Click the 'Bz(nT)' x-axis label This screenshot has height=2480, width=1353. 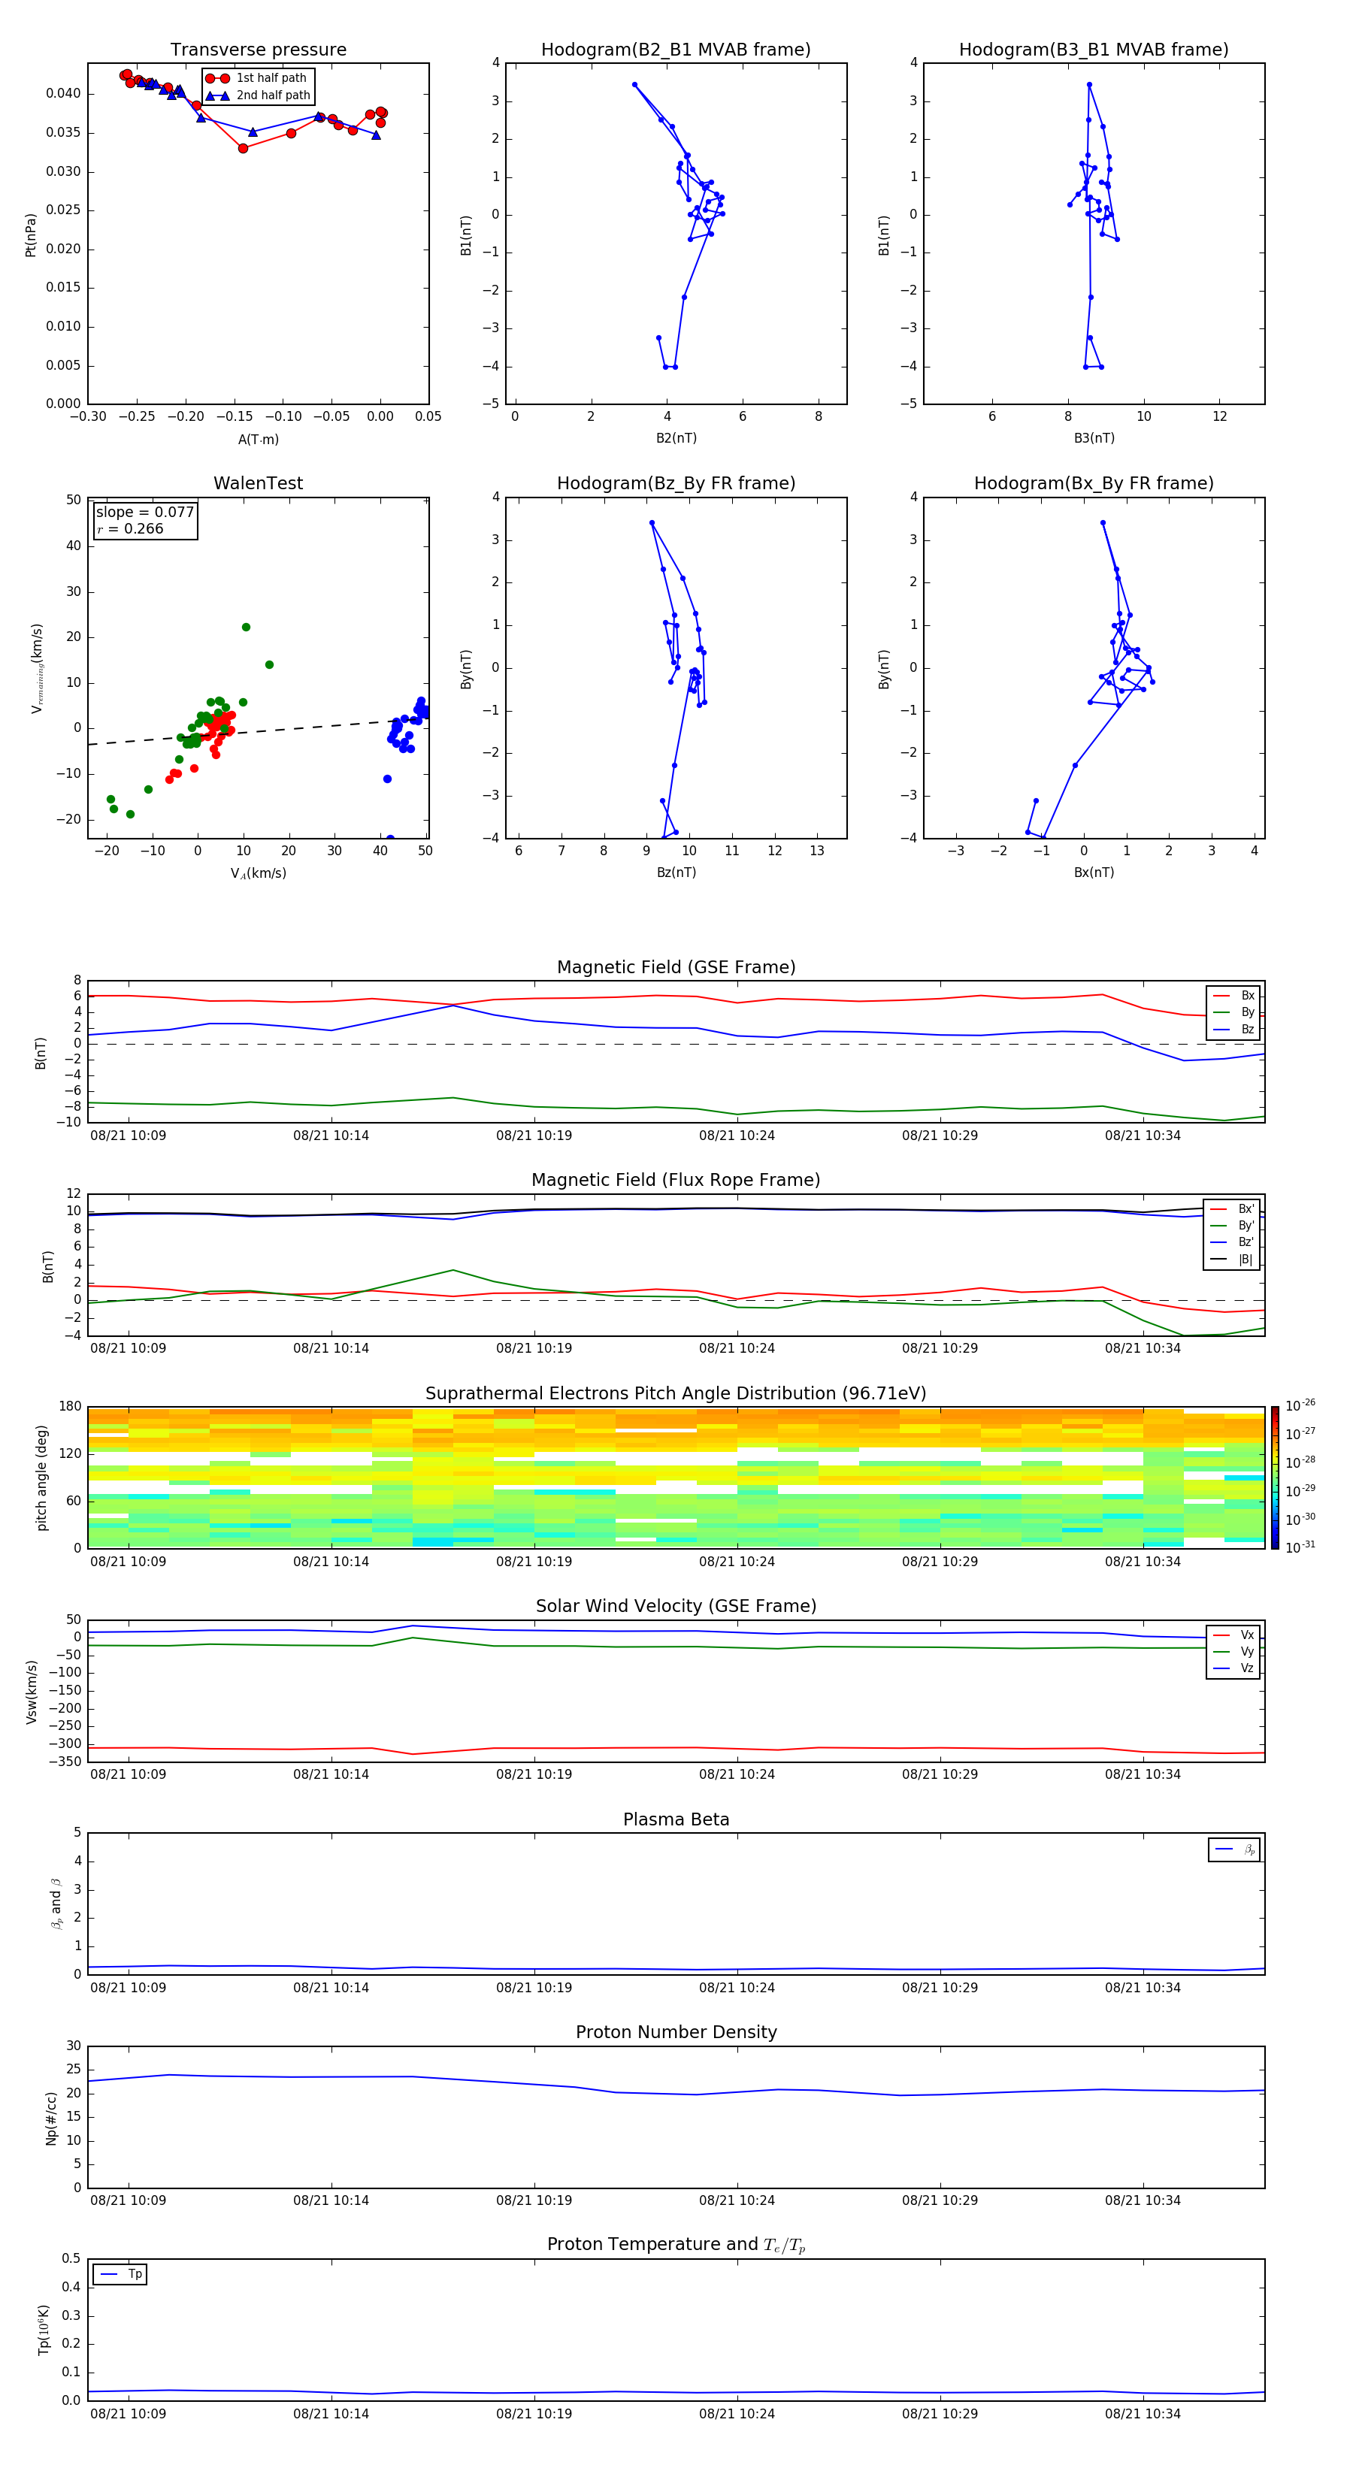point(676,873)
